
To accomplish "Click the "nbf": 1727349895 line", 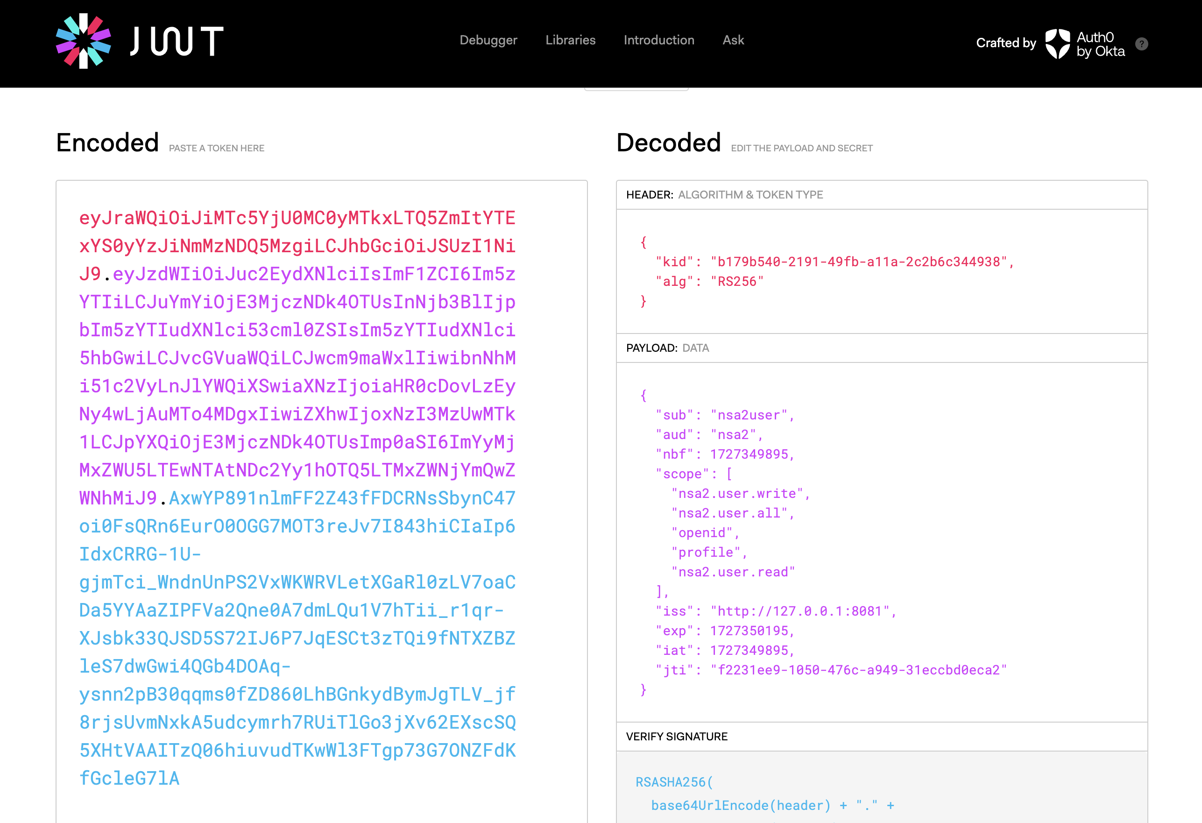I will click(725, 454).
